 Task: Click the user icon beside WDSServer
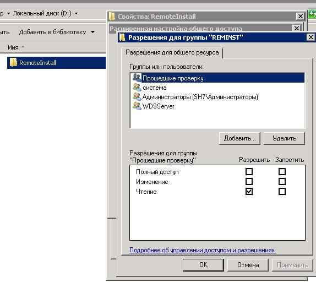pyautogui.click(x=137, y=106)
